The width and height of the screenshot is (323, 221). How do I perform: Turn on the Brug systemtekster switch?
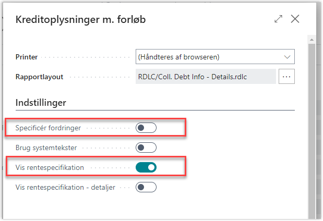[x=146, y=148]
